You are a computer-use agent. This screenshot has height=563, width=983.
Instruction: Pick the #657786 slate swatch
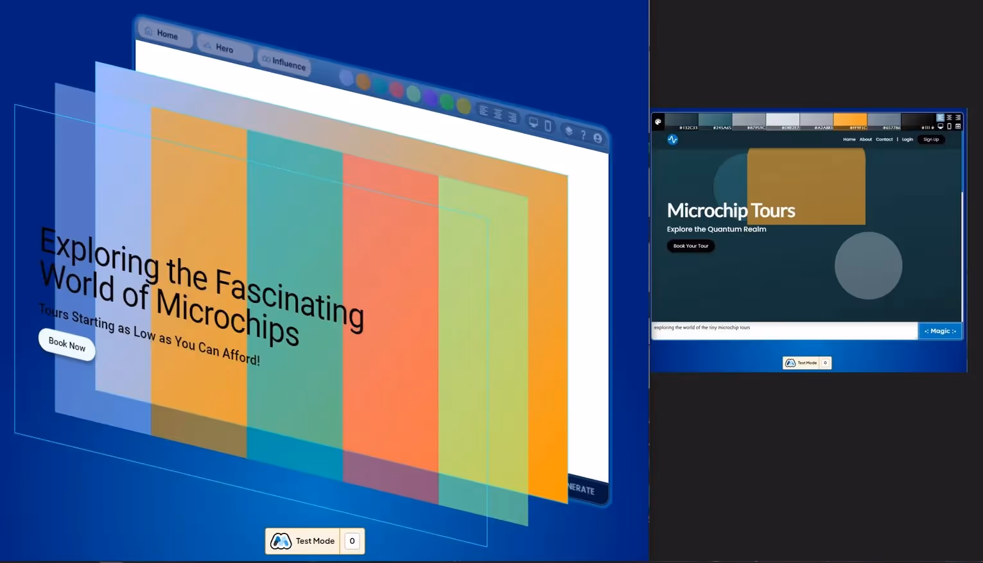(x=884, y=121)
